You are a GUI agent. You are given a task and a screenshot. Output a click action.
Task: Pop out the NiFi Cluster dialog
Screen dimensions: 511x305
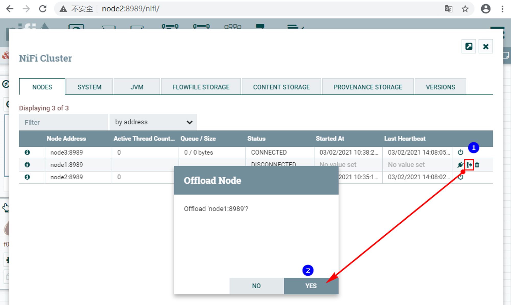click(469, 46)
